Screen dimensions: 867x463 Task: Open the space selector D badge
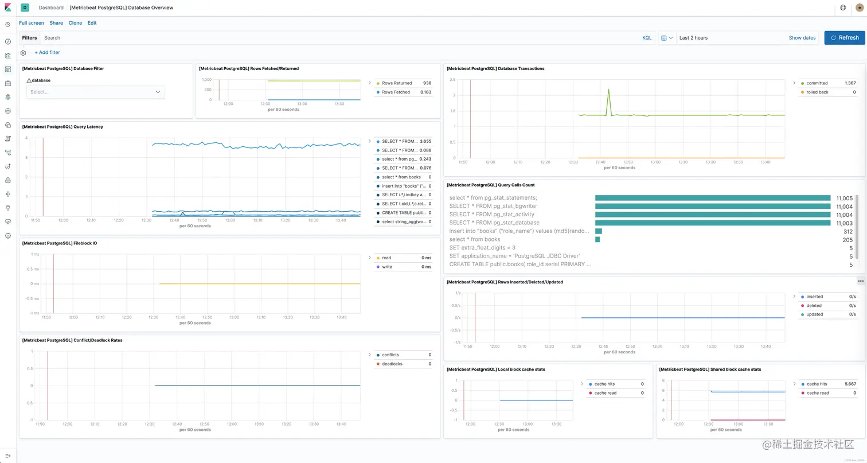click(x=25, y=7)
